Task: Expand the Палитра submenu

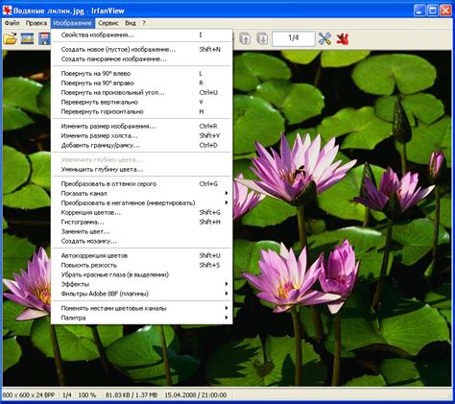Action: pyautogui.click(x=141, y=318)
